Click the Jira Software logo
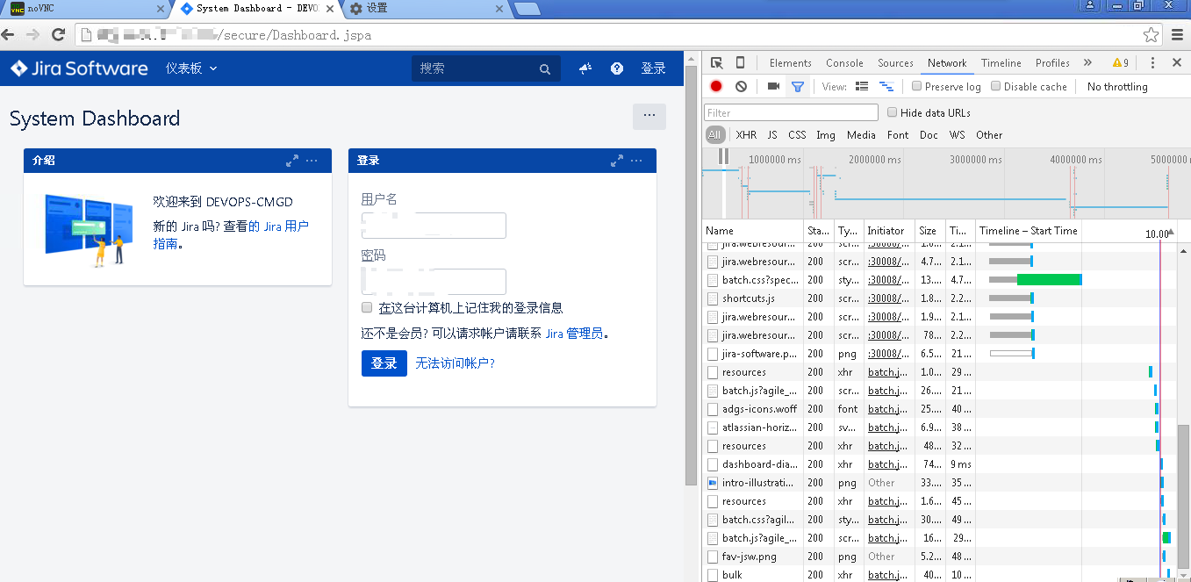This screenshot has height=582, width=1191. click(79, 68)
